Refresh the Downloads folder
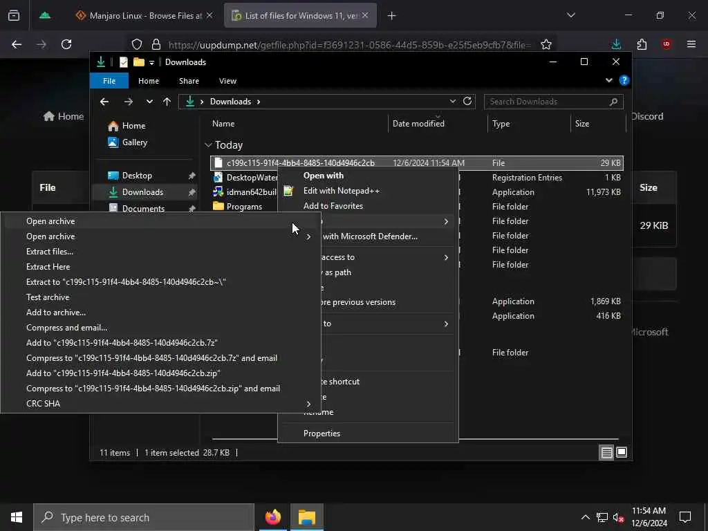The image size is (708, 531). pyautogui.click(x=467, y=101)
